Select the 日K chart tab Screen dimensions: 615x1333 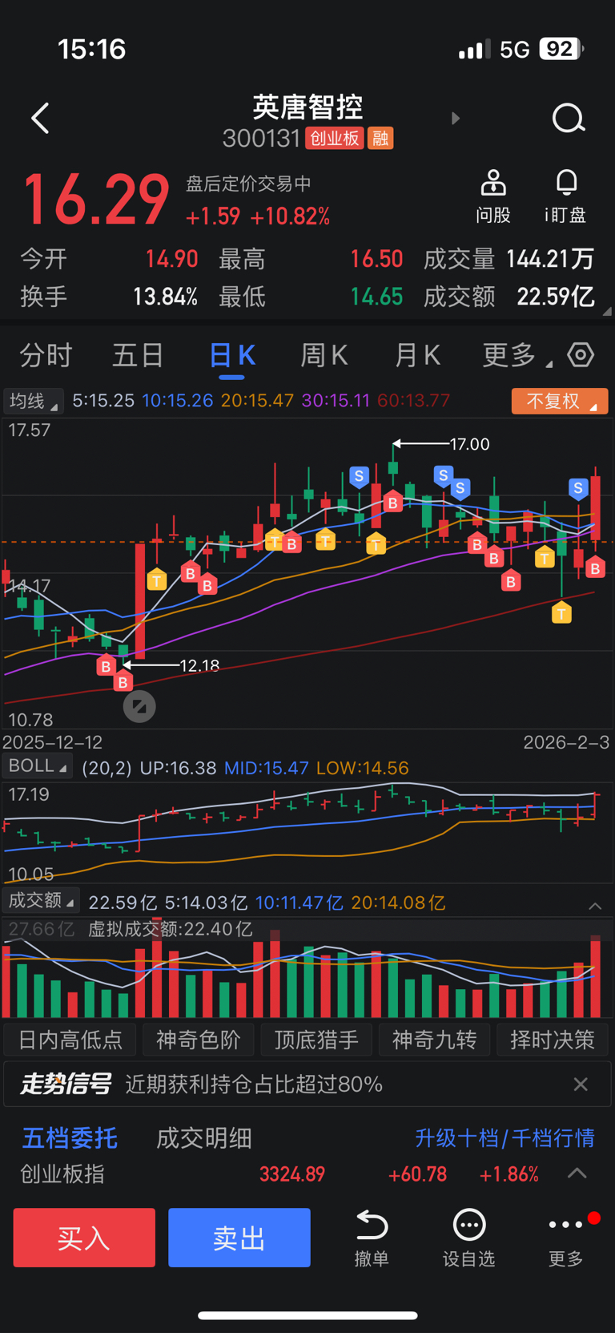pyautogui.click(x=232, y=355)
